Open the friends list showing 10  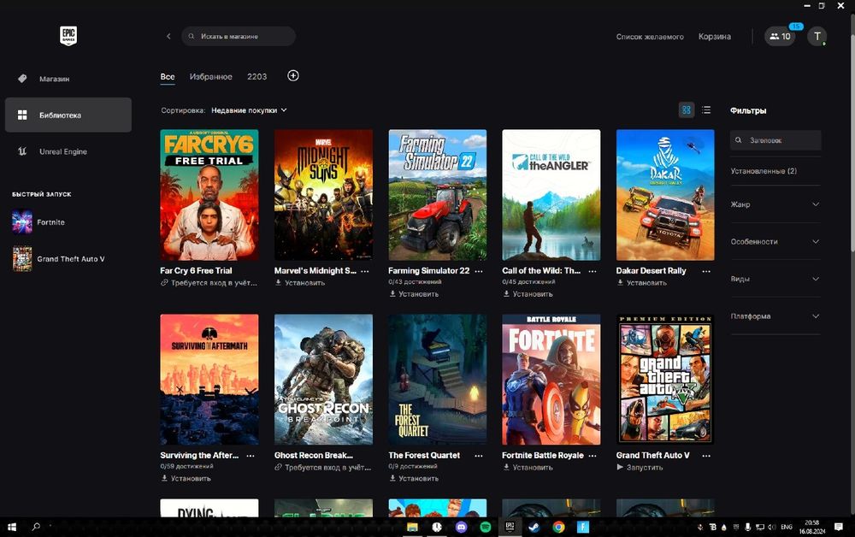coord(780,37)
